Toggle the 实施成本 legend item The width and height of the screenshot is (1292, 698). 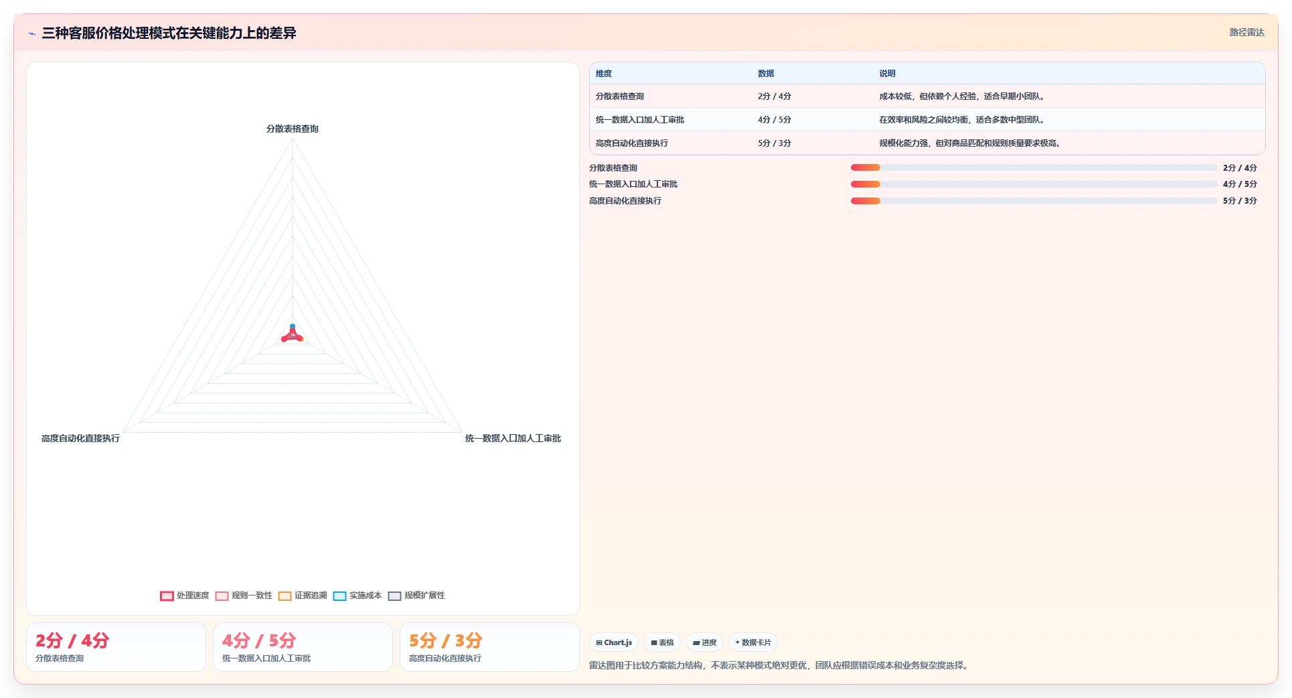point(357,596)
